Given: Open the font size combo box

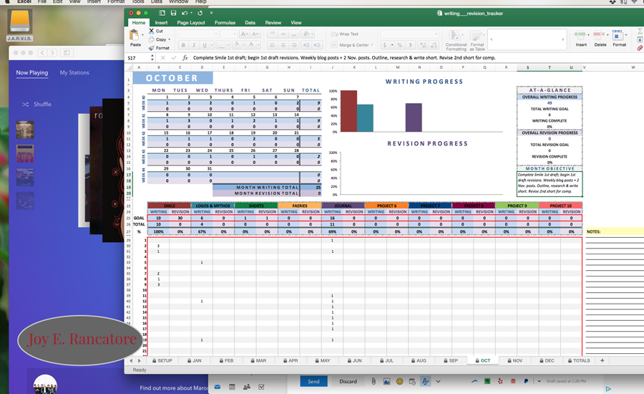Looking at the screenshot, I should click(x=228, y=34).
